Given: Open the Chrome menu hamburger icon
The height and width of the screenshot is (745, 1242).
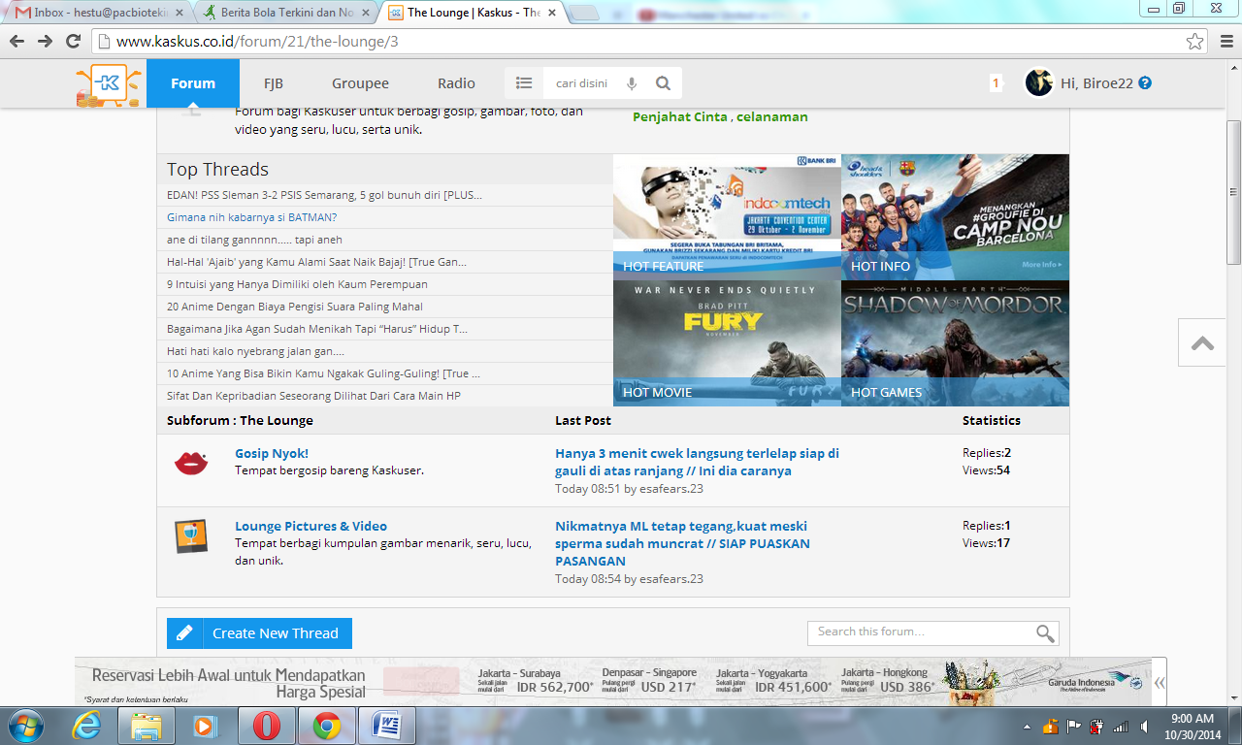Looking at the screenshot, I should point(1223,42).
